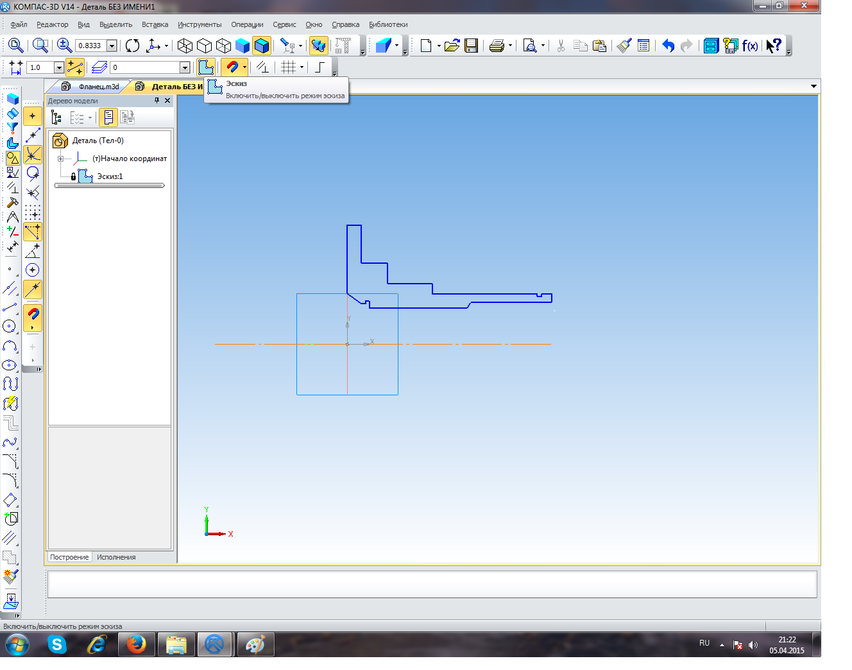Select Эскиз:1 in model tree
This screenshot has height=670, width=852.
click(x=110, y=176)
